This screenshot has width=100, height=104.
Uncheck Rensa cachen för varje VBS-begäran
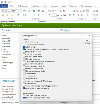pyautogui.click(x=24, y=88)
